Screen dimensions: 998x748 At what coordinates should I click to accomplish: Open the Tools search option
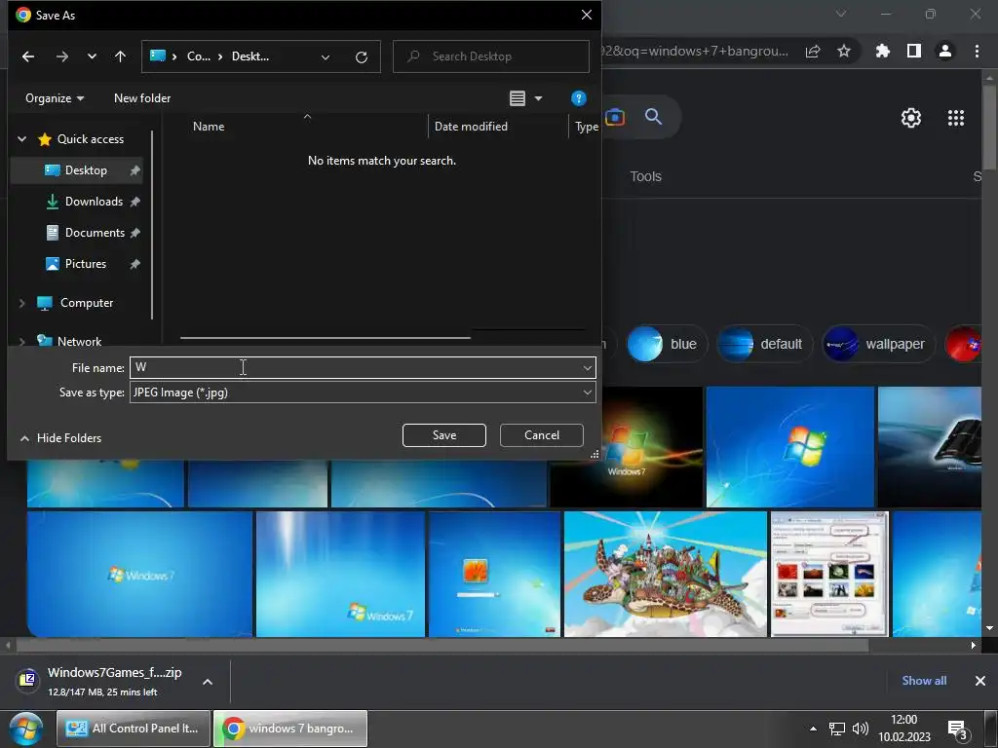coord(645,176)
